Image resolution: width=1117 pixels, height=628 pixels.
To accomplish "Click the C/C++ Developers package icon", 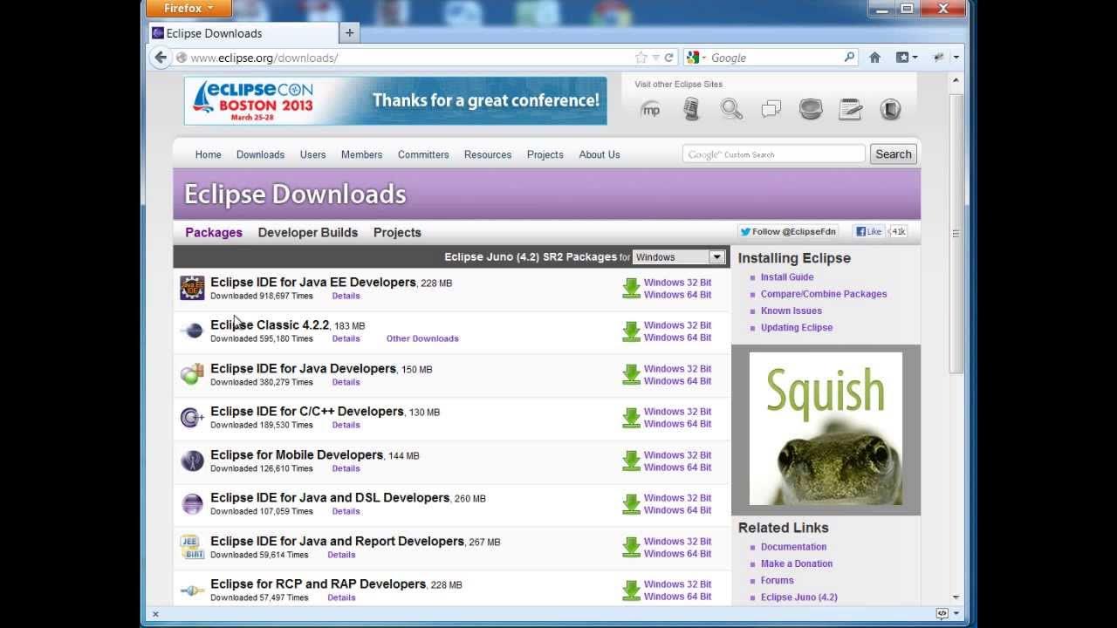I will (192, 417).
